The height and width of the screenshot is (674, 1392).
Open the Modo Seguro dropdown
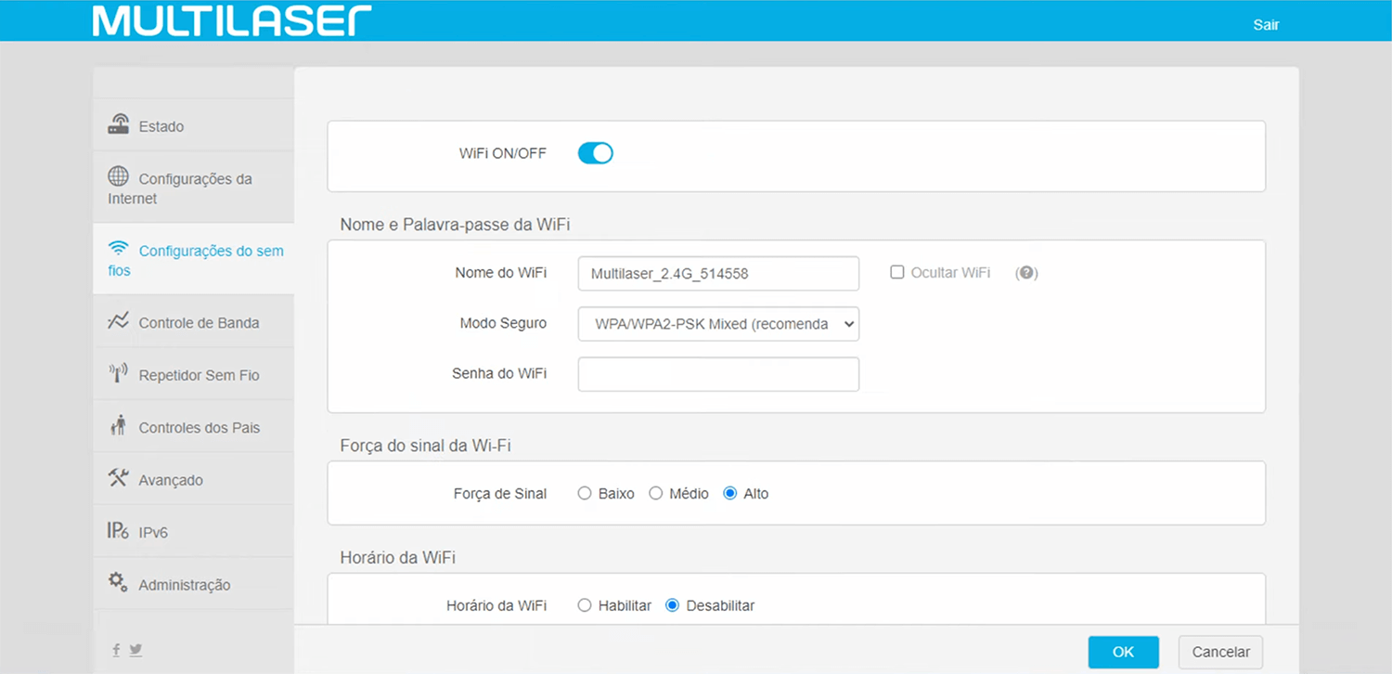[718, 324]
